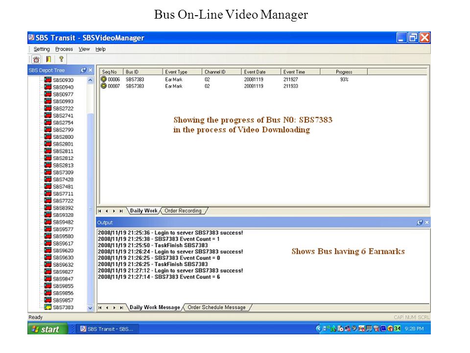The height and width of the screenshot is (353, 470).
Task: Select bus SBS7481 in depot tree
Action: coord(63,187)
